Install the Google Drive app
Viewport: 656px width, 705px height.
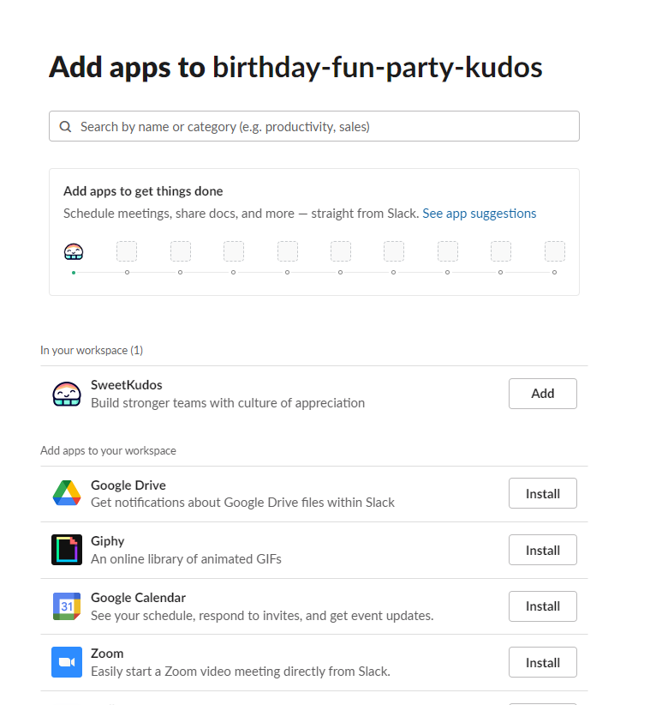coord(542,493)
